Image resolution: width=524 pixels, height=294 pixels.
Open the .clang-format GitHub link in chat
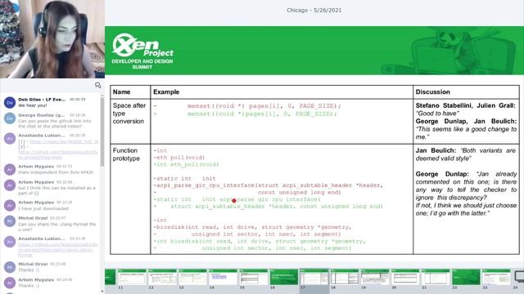pyautogui.click(x=58, y=250)
